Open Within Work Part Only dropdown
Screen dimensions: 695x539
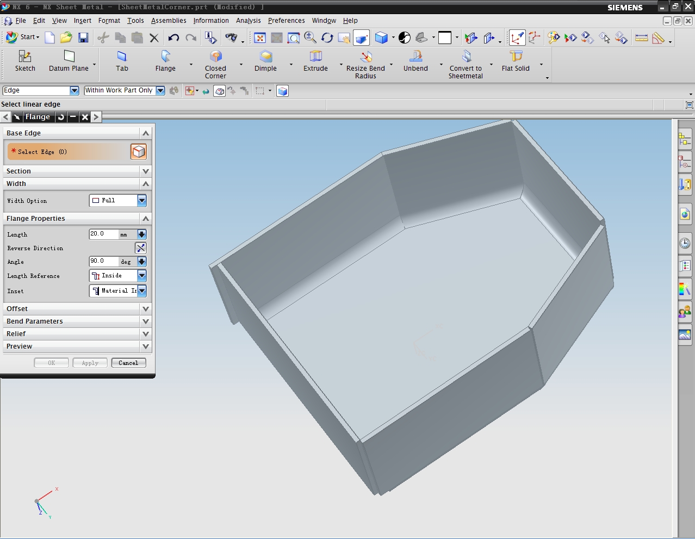(x=160, y=90)
